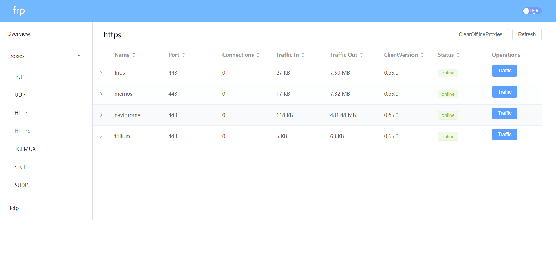Go to the Overview page
This screenshot has height=257, width=556.
19,34
